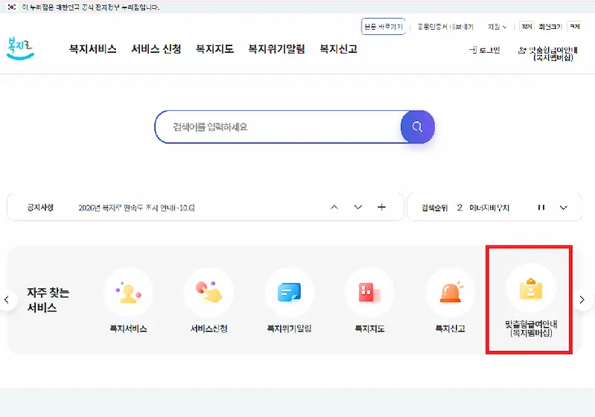Click the 로그인 link
This screenshot has width=595, height=417.
pos(485,50)
